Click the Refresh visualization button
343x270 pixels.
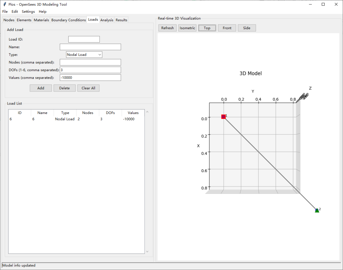tap(168, 28)
